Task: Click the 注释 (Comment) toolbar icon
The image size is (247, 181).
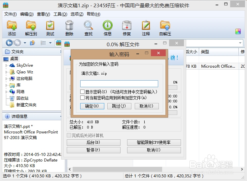Action: click(x=146, y=25)
